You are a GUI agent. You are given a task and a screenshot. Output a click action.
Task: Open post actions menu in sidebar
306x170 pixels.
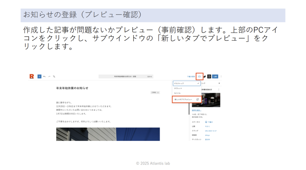219,89
